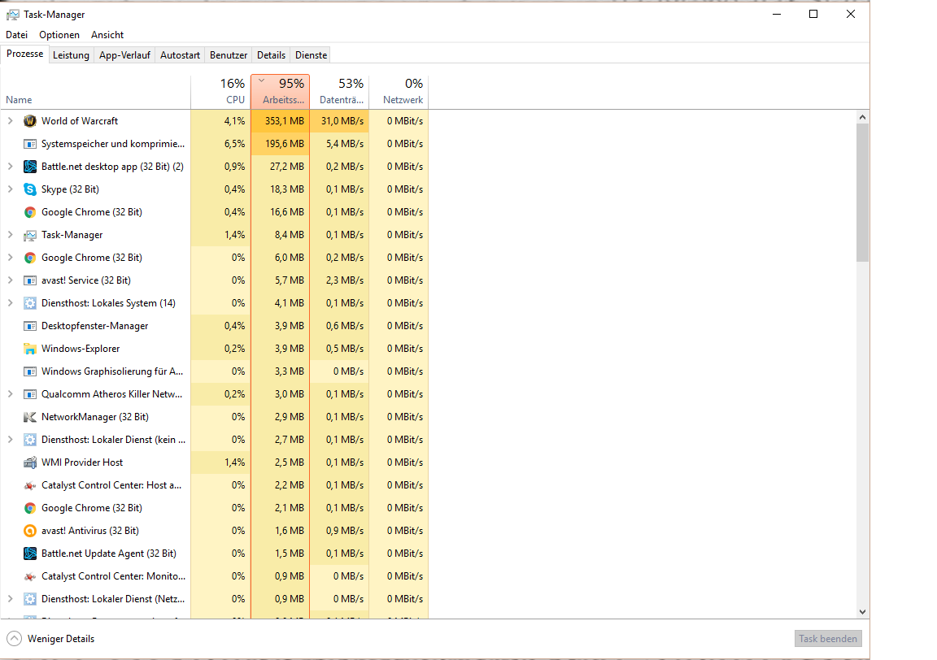
Task: Click the Systemspeicher und komprimierter process icon
Action: coord(30,144)
